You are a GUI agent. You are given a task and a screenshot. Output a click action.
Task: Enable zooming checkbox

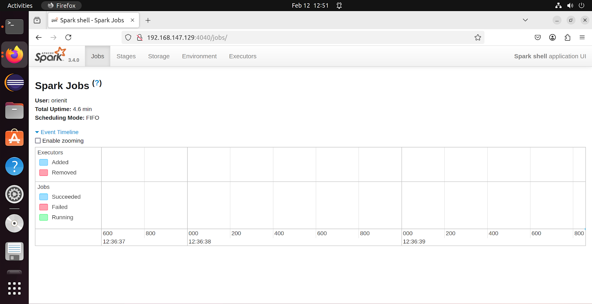(38, 141)
